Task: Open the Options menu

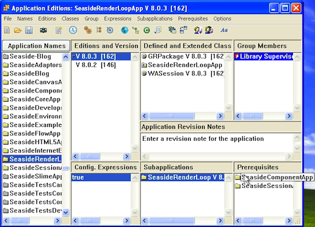Action: point(222,19)
